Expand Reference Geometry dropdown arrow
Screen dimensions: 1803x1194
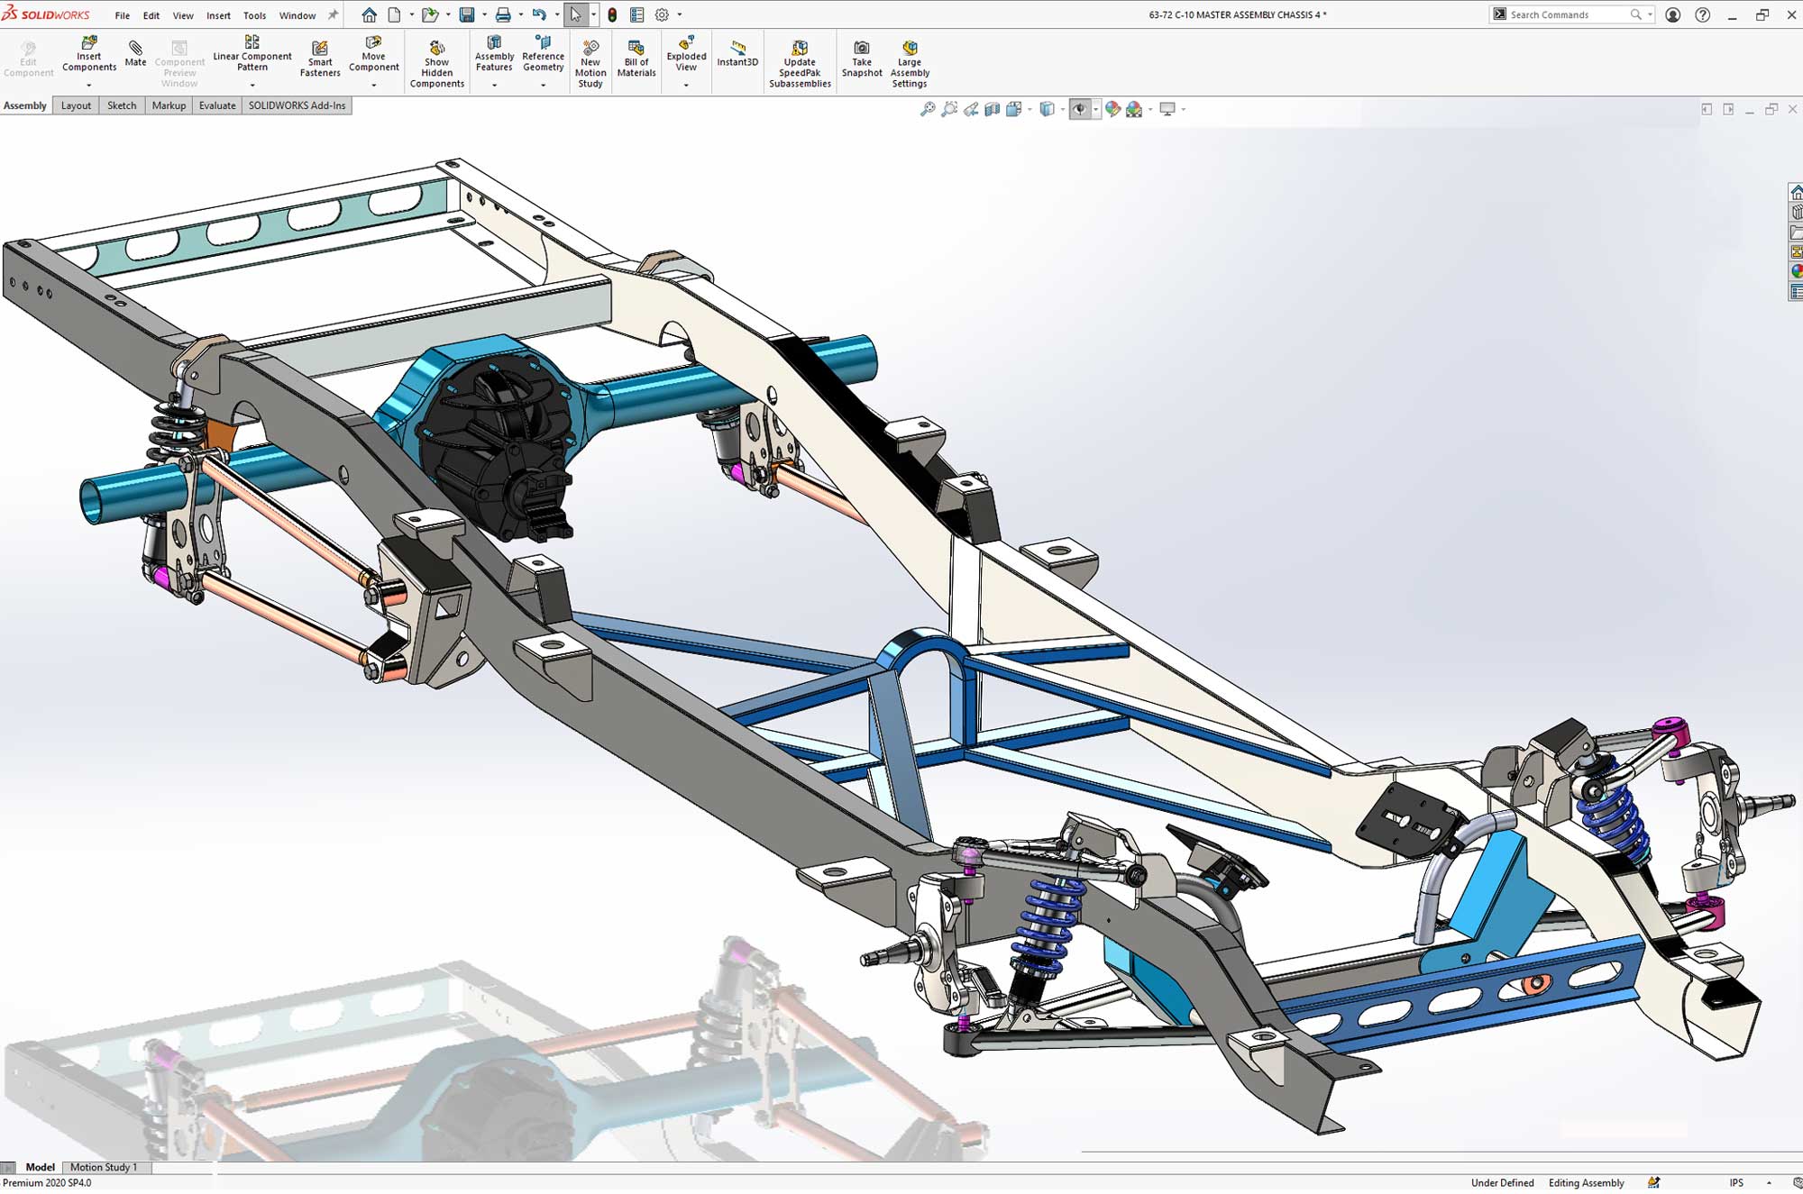[543, 85]
